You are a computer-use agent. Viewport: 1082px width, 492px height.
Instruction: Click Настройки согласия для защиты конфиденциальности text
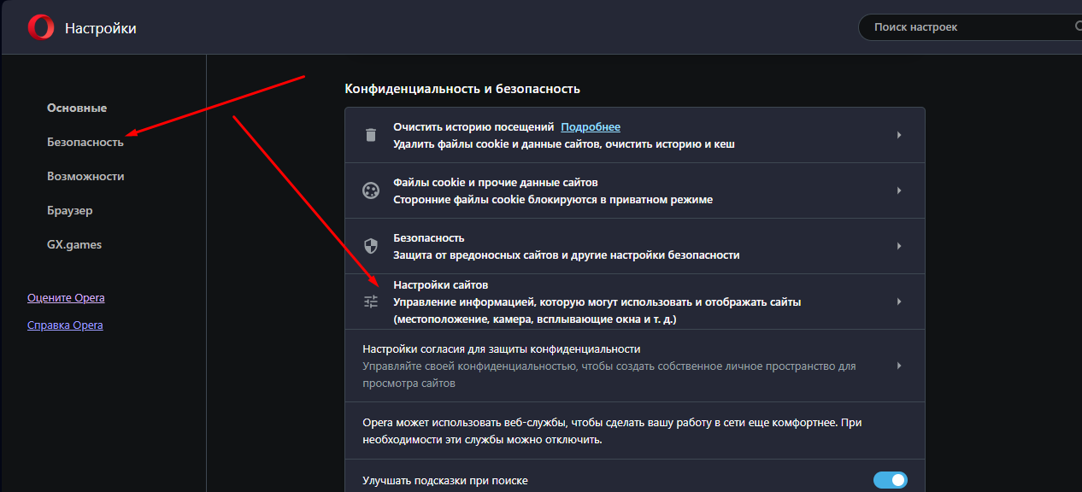502,348
